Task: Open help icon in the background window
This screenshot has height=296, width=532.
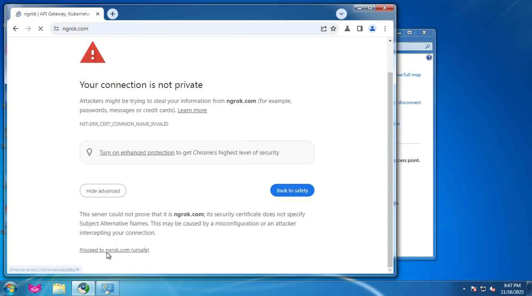Action: pyautogui.click(x=429, y=57)
